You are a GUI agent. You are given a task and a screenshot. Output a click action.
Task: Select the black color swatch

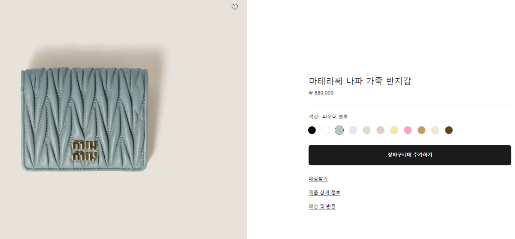(x=312, y=130)
